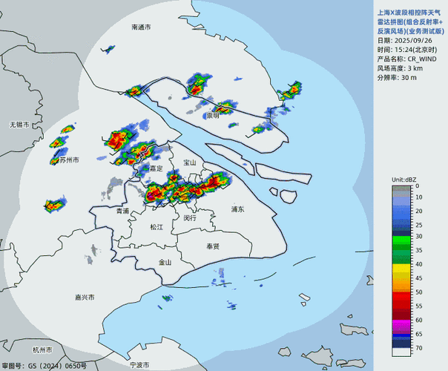Image resolution: width=448 pixels, height=371 pixels.
Task: Click the 宝山 district label
Action: 189,162
